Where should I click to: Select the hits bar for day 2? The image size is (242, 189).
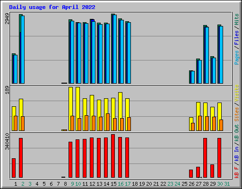click(20, 49)
